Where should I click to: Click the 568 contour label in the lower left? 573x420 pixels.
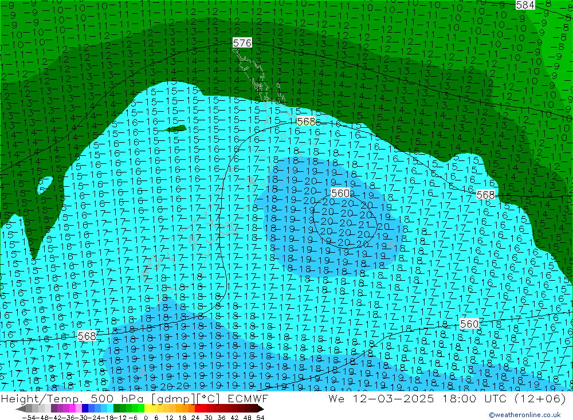(87, 336)
